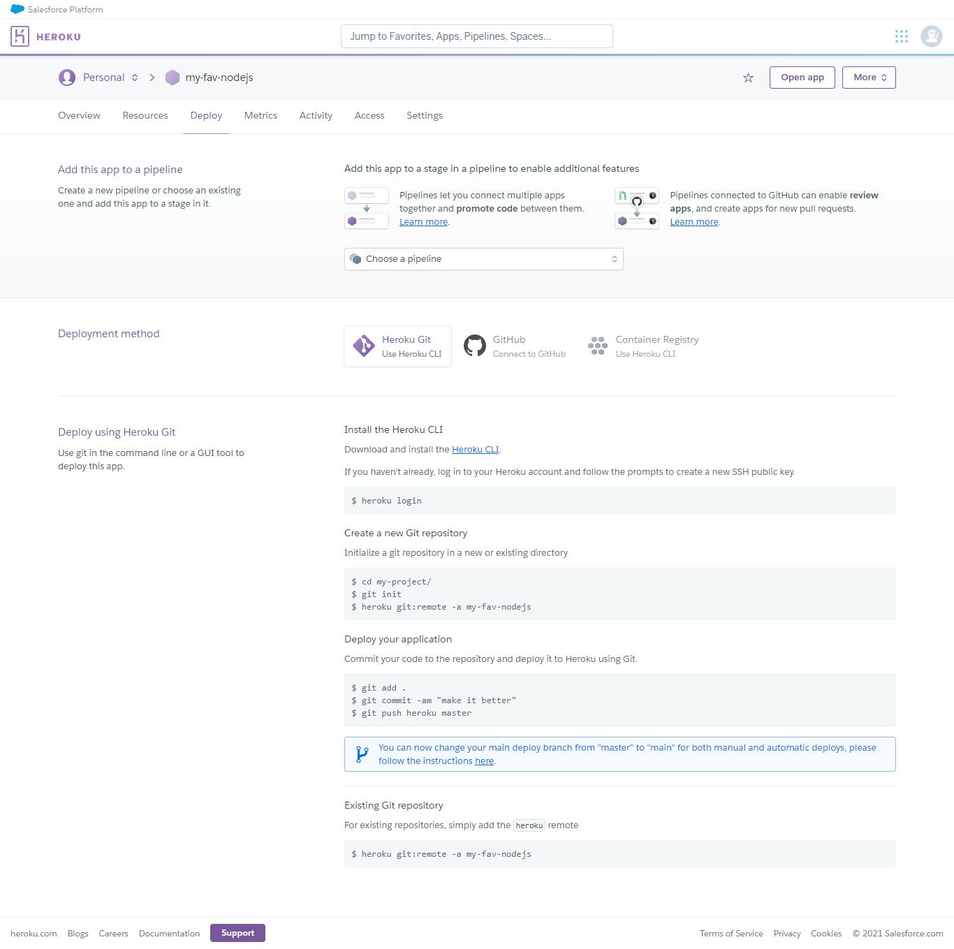Switch to the Resources tab
Viewport: 954px width, 949px height.
click(x=145, y=115)
